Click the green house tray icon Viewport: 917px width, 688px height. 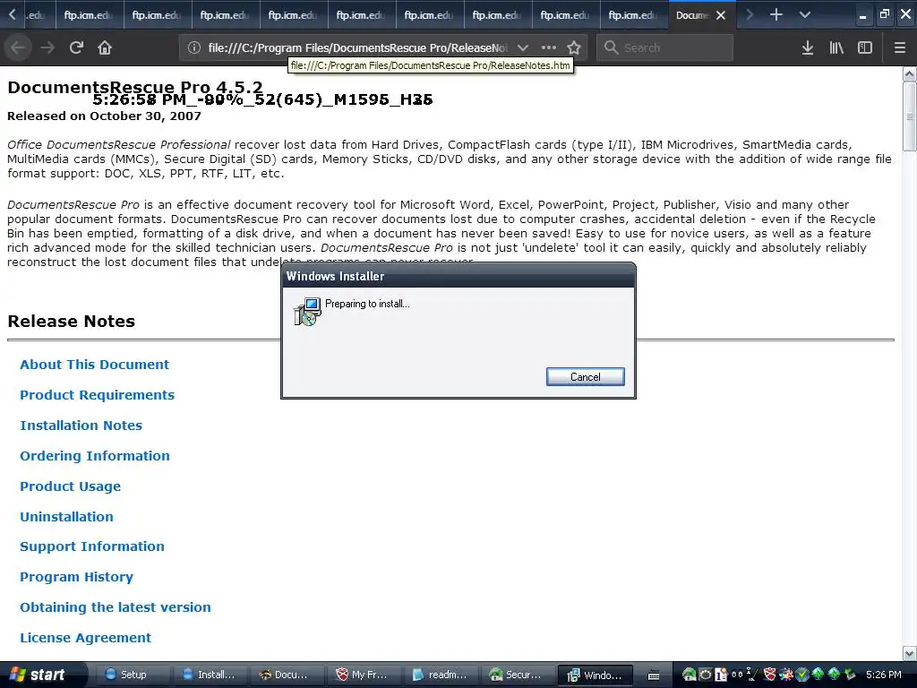tap(690, 675)
